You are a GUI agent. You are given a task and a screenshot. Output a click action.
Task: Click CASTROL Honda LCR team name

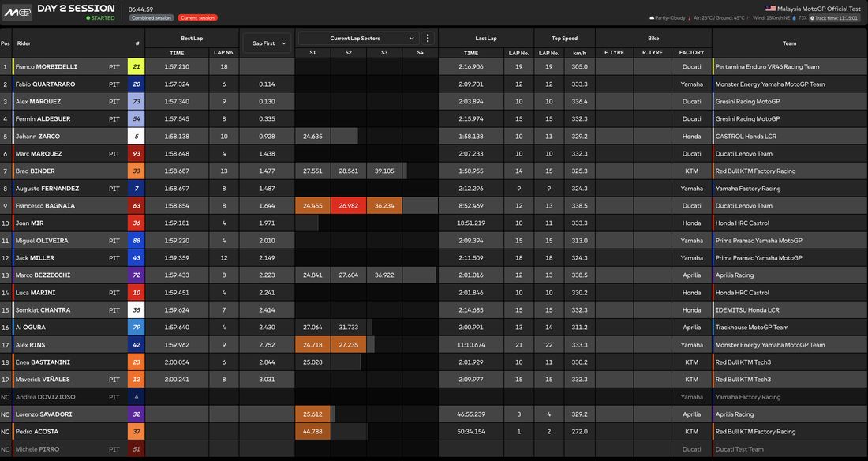[746, 137]
